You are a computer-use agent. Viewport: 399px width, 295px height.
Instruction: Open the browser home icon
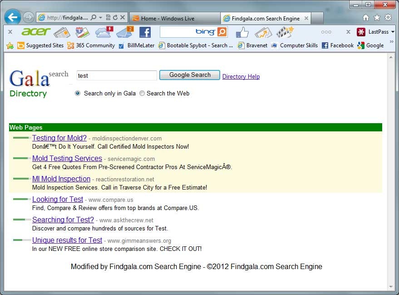coord(366,18)
